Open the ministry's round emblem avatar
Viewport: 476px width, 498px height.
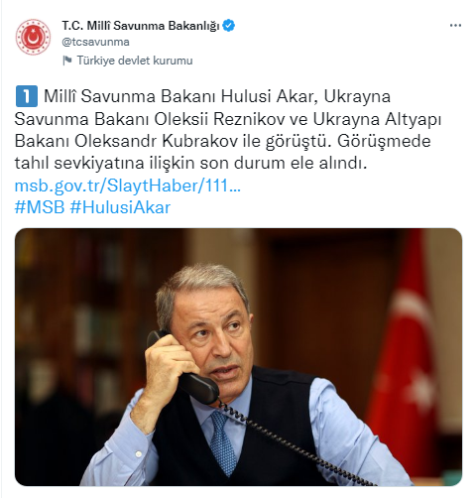click(x=33, y=37)
